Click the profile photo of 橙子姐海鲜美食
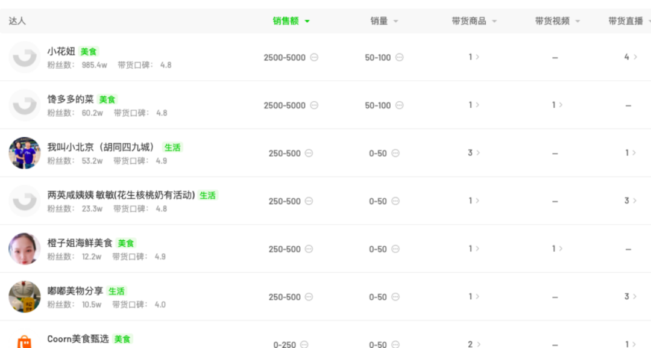651x348 pixels. 24,249
